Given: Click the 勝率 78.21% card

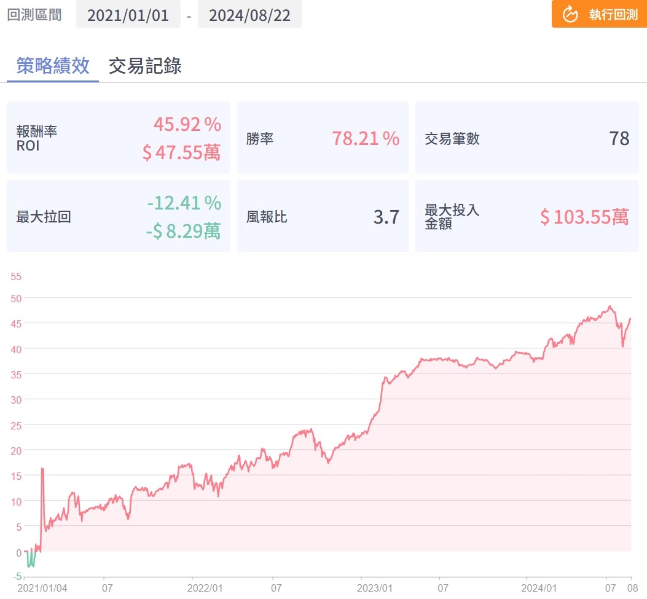Looking at the screenshot, I should (x=322, y=138).
